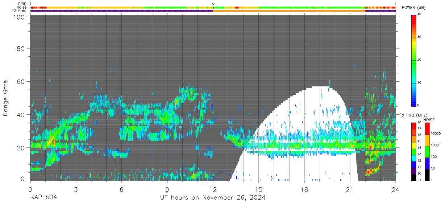The height and width of the screenshot is (205, 445).
Task: Click the POWER (dB) color scale bar
Action: 414,60
